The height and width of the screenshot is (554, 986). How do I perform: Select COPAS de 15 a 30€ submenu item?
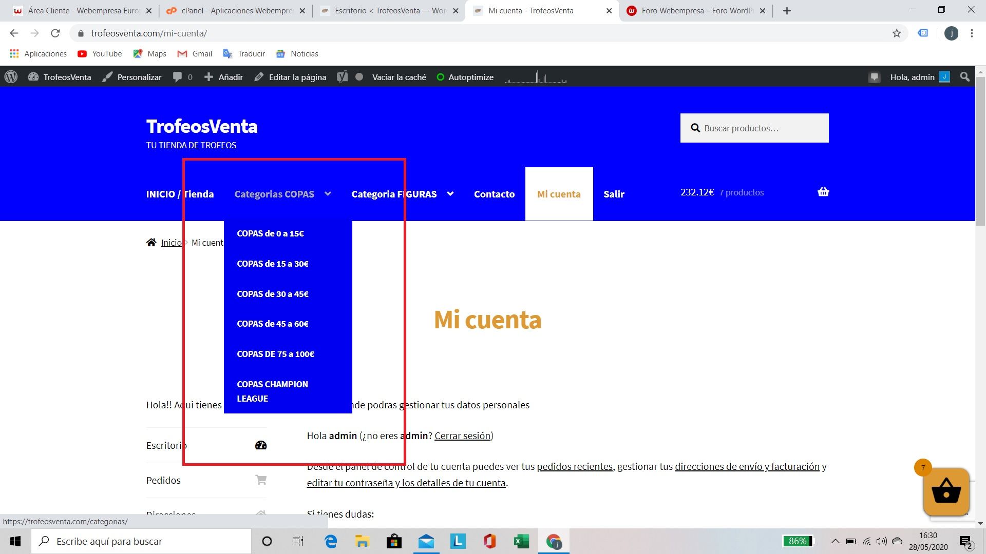273,264
